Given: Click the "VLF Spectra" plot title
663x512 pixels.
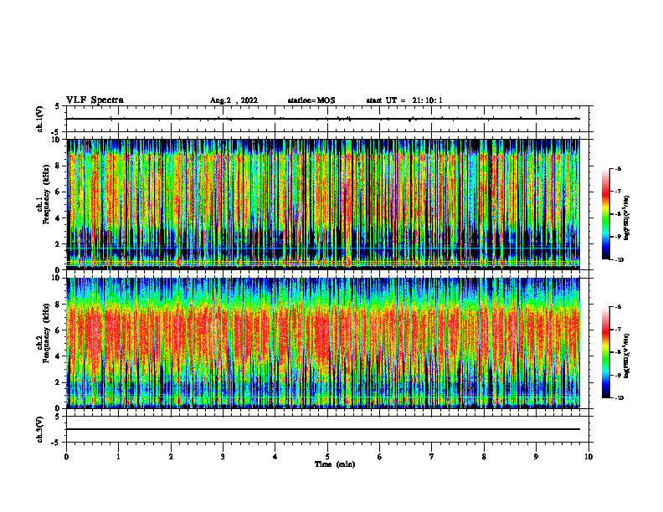Looking at the screenshot, I should (95, 100).
